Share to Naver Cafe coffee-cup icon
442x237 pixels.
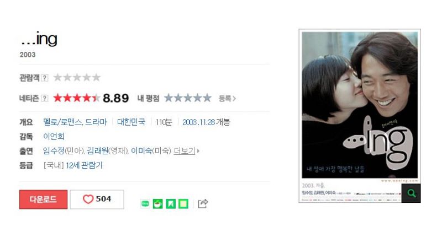[158, 203]
